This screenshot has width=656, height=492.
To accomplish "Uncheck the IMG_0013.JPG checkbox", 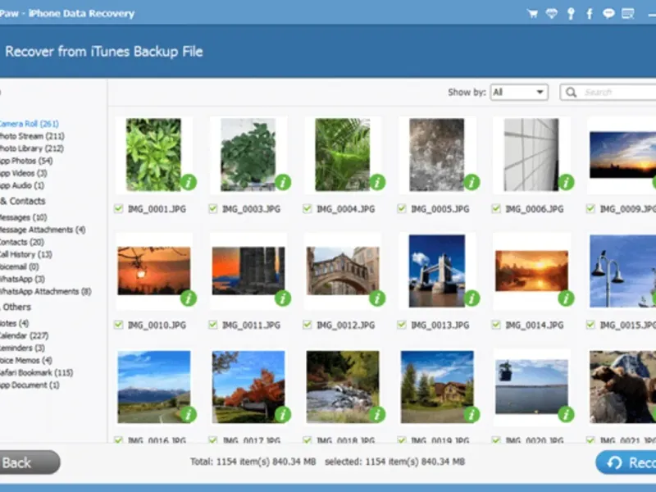I will [x=402, y=325].
